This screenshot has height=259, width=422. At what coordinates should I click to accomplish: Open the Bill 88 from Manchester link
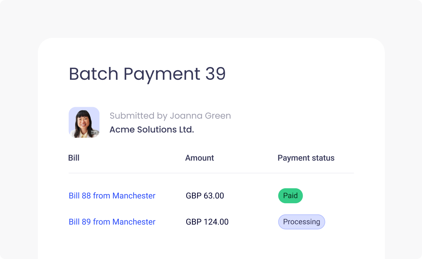point(112,196)
